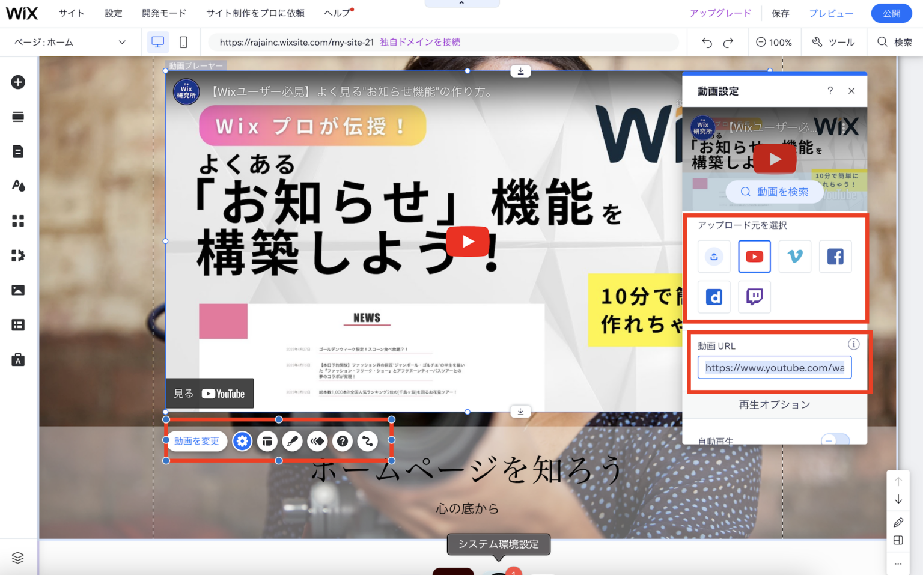This screenshot has width=923, height=575.
Task: Click the 動画を変更 change video button
Action: pos(196,440)
